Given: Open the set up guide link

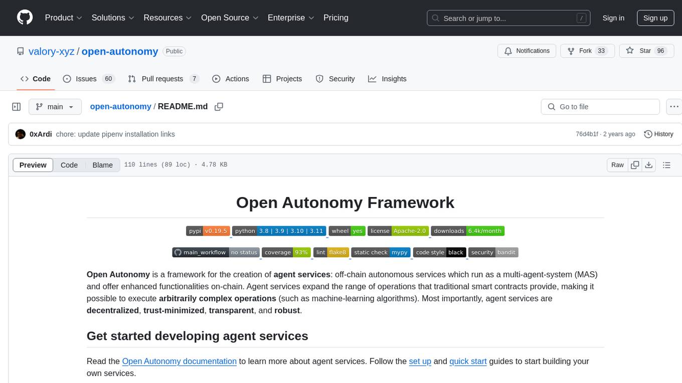Looking at the screenshot, I should pyautogui.click(x=420, y=361).
